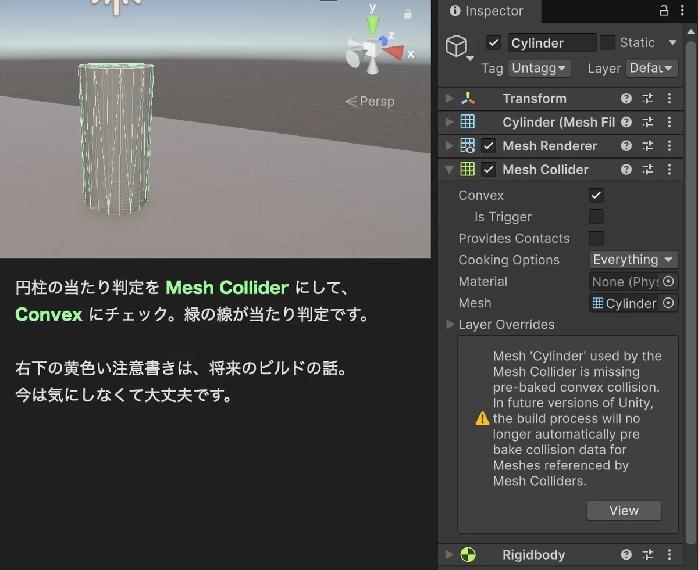Click the Transform component icon
Screen dimensions: 698x570
(468, 98)
